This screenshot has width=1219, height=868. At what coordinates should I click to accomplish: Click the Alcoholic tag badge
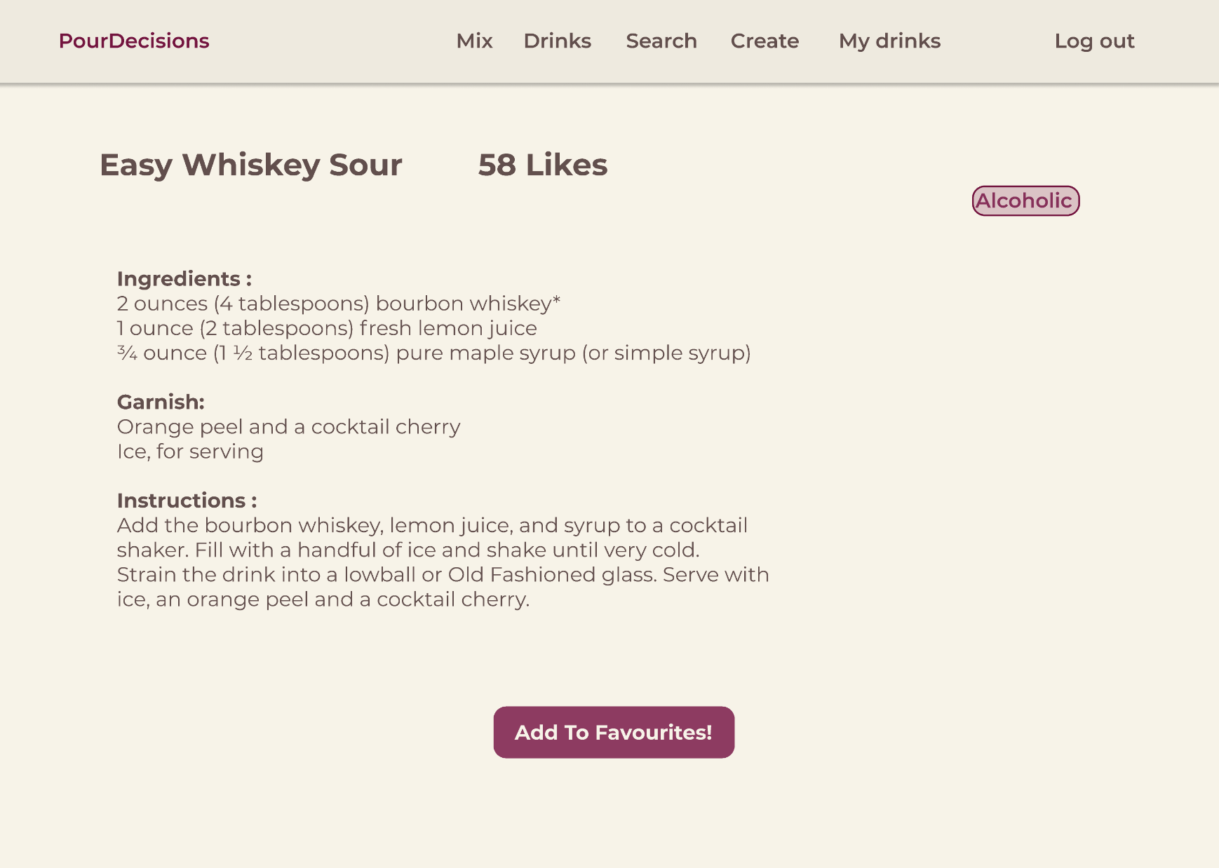point(1025,201)
